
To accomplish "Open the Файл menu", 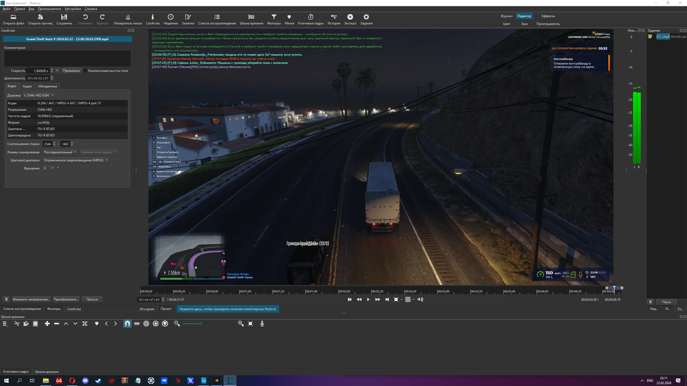I will point(6,9).
